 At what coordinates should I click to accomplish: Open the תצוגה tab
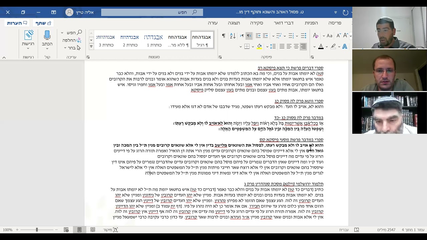[x=234, y=23]
